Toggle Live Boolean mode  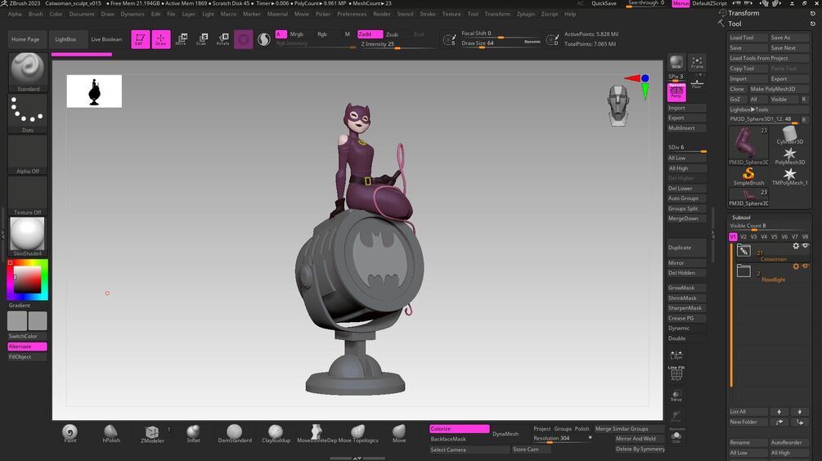106,39
